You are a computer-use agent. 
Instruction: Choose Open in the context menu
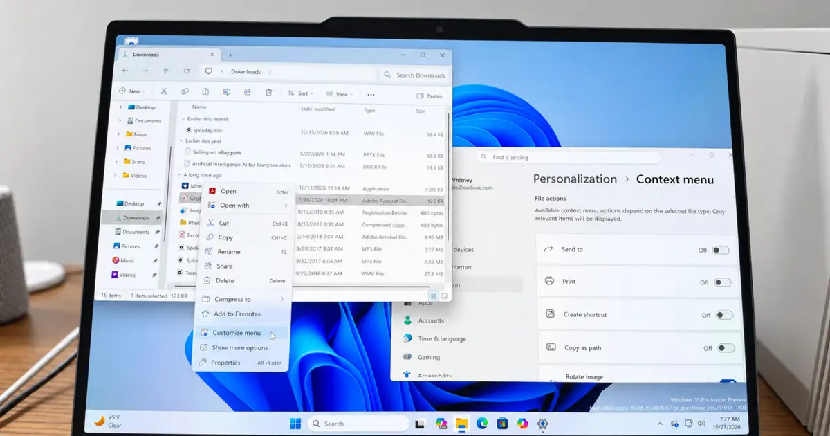[x=249, y=192]
